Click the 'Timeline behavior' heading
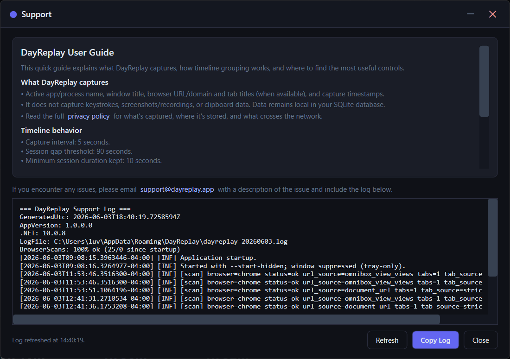Image resolution: width=510 pixels, height=359 pixels. [x=51, y=131]
